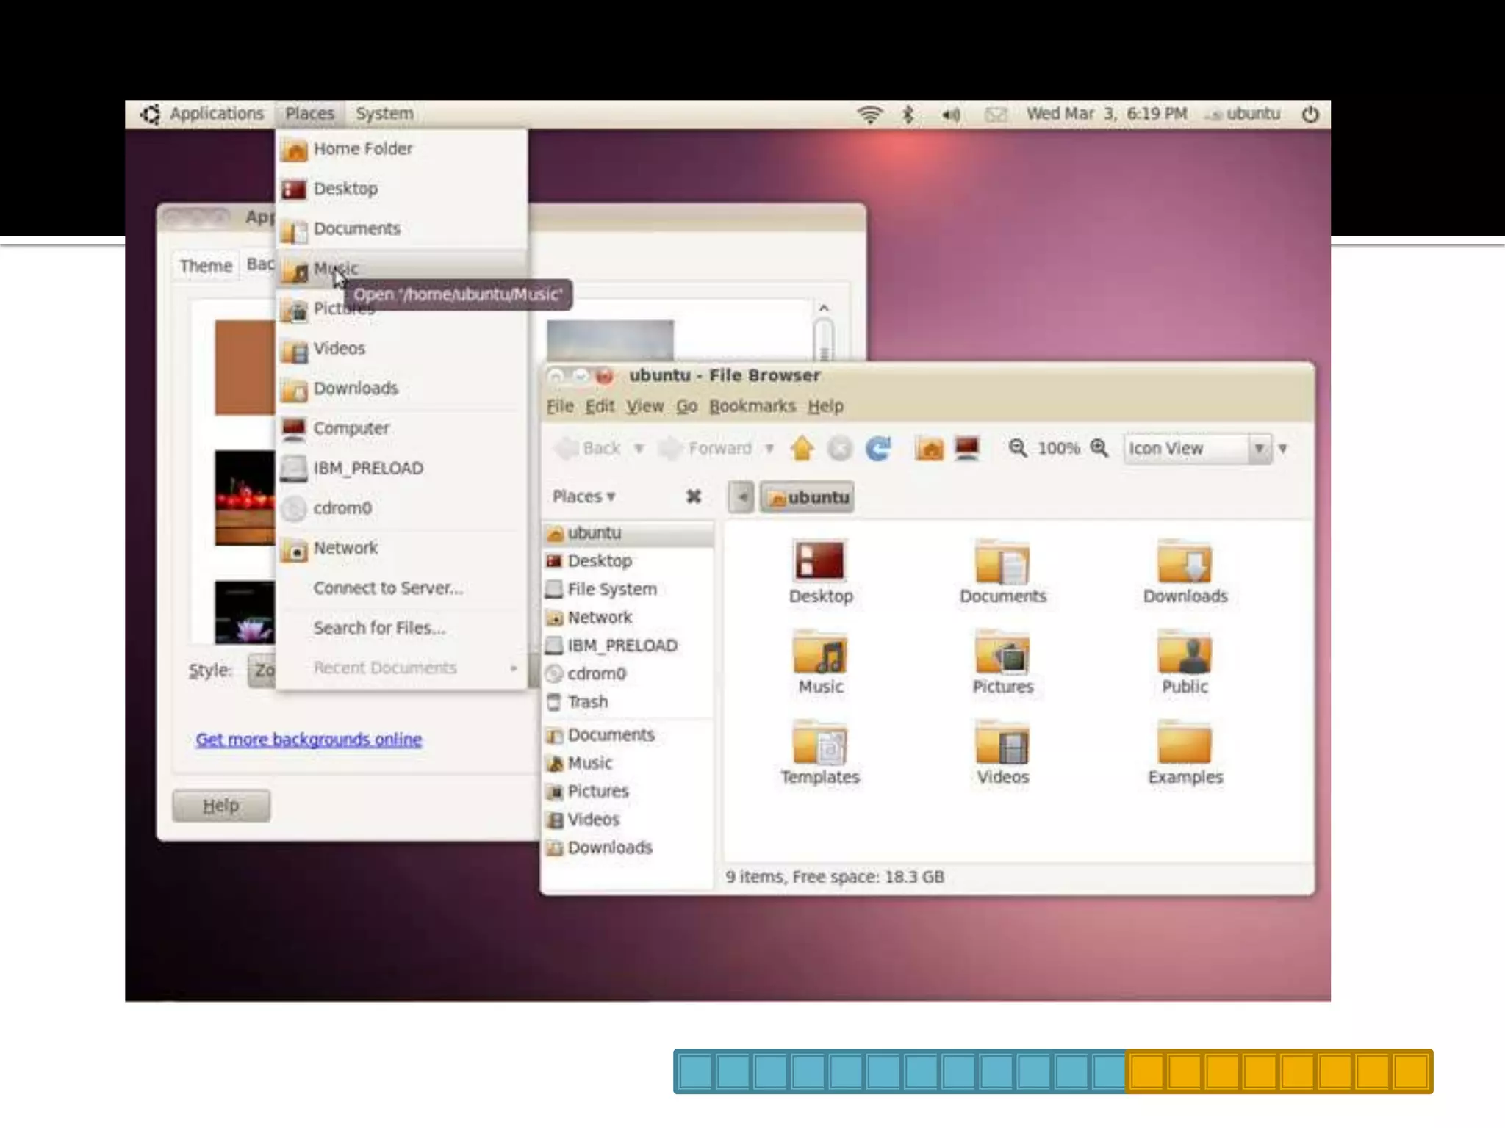Click the Home folder icon in toolbar
The image size is (1505, 1128).
(x=930, y=448)
